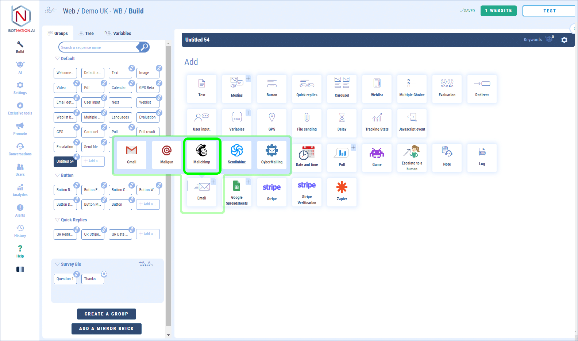578x341 pixels.
Task: Add a Carousel element
Action: (342, 88)
